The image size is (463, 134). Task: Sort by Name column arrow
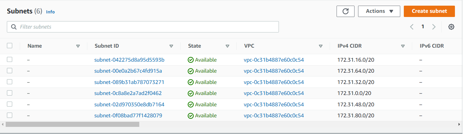(78, 46)
